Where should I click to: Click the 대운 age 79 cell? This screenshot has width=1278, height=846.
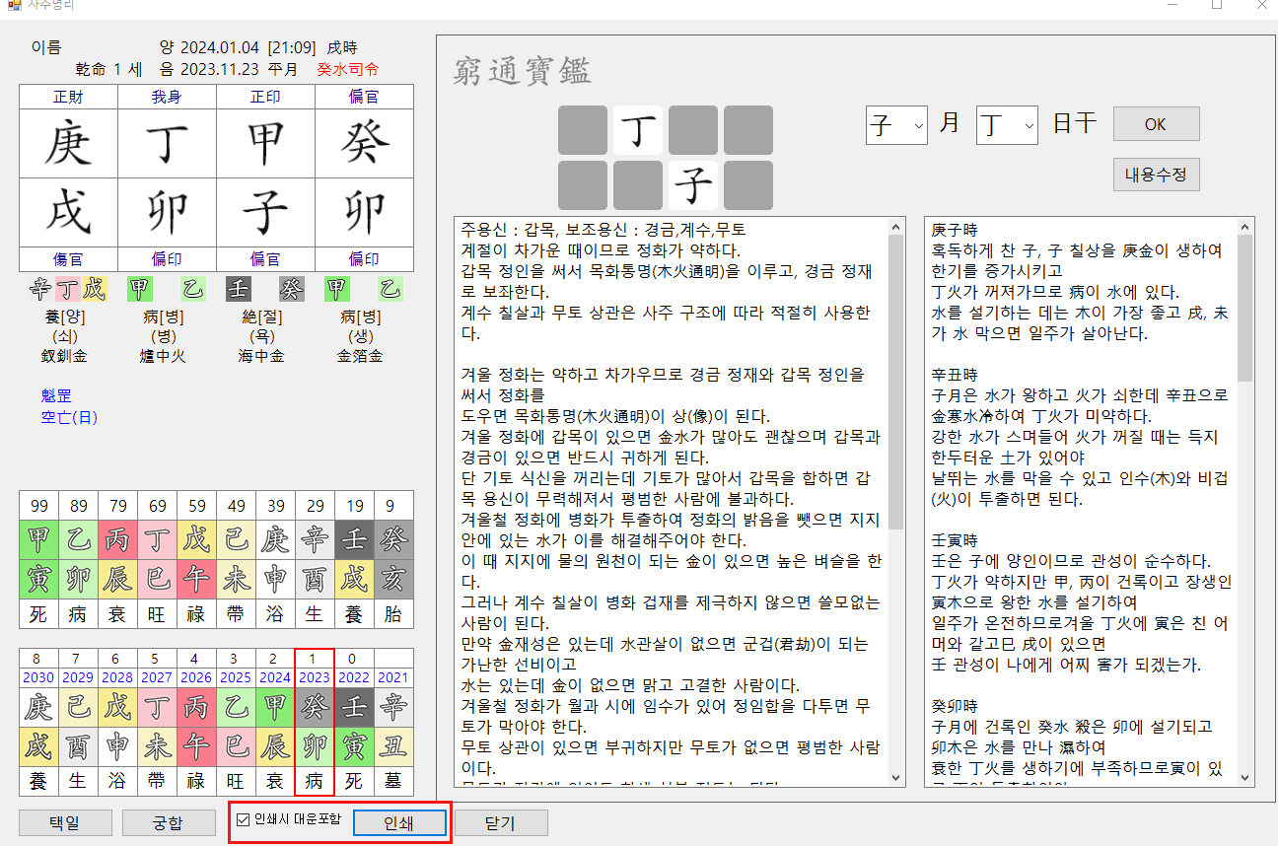117,507
